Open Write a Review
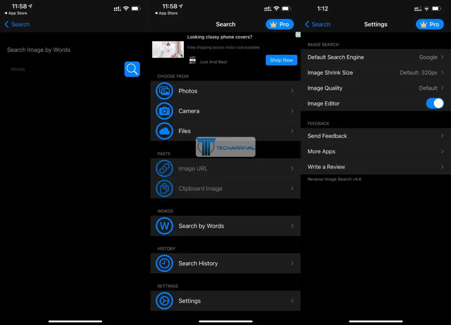The height and width of the screenshot is (325, 451). [375, 167]
